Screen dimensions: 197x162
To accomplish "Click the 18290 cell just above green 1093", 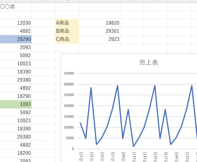I will point(15,96).
